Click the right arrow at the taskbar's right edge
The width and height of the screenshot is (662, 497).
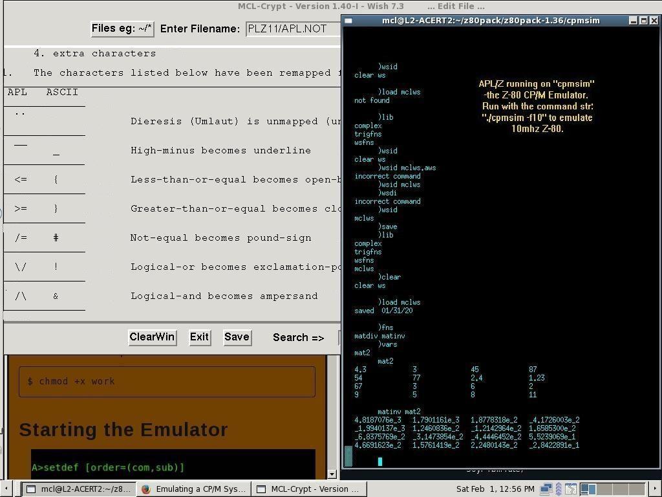(656, 489)
